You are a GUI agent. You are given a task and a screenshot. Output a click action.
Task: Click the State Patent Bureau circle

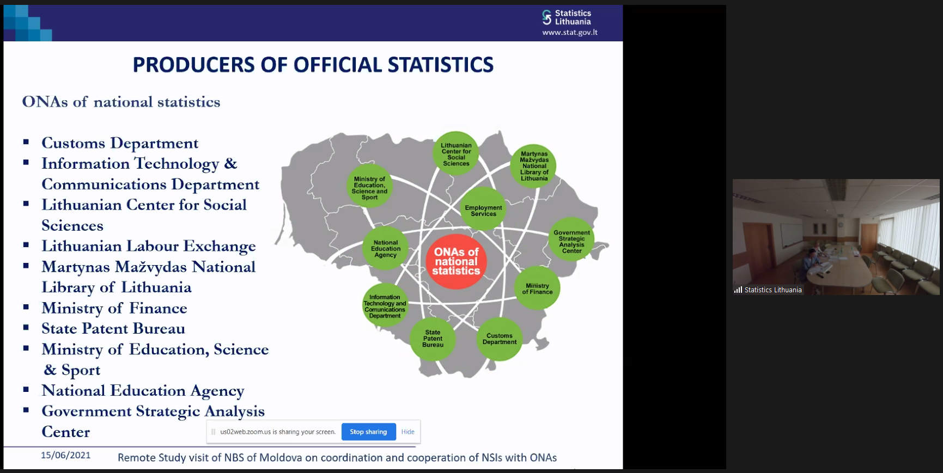pos(433,339)
